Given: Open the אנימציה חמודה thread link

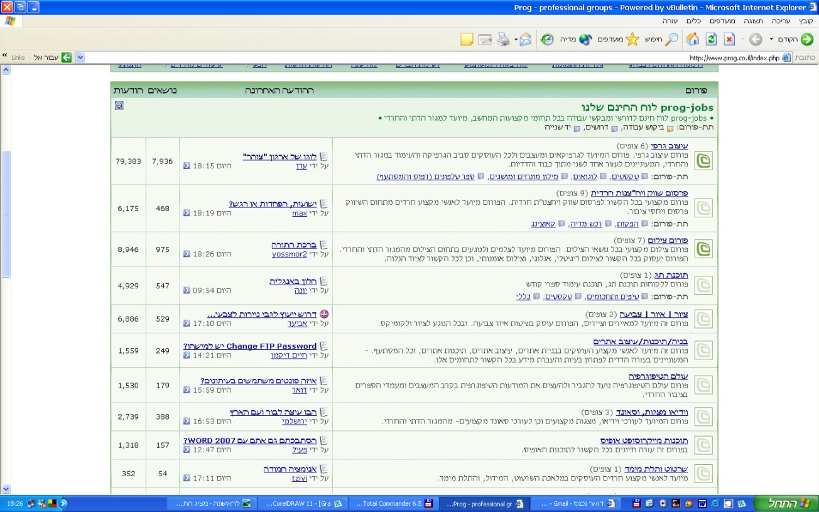Looking at the screenshot, I should pyautogui.click(x=290, y=469).
